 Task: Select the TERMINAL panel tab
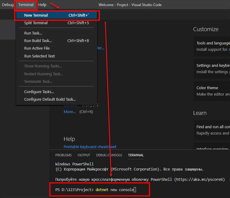(x=136, y=155)
